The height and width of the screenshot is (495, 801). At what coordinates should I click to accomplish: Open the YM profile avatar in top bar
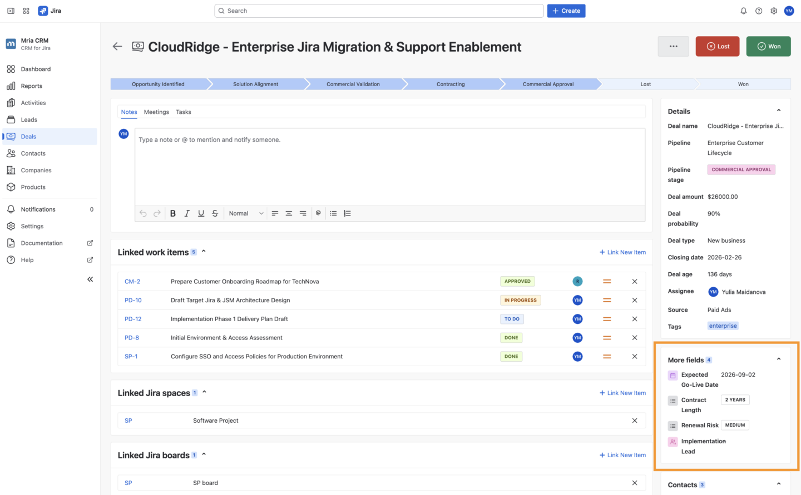789,11
